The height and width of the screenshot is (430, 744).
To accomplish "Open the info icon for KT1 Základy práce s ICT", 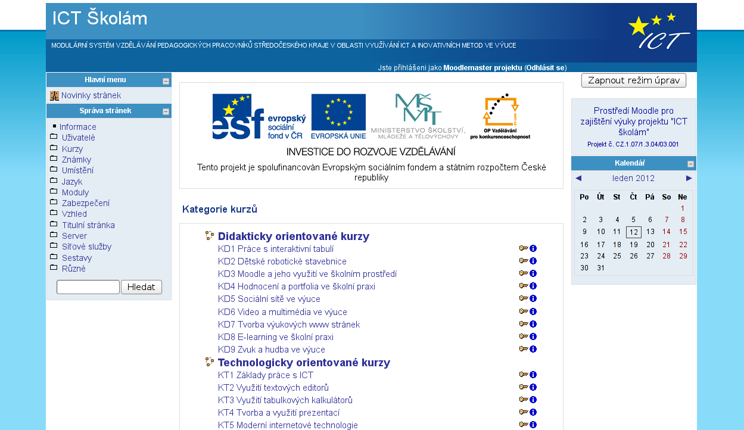I will point(533,375).
